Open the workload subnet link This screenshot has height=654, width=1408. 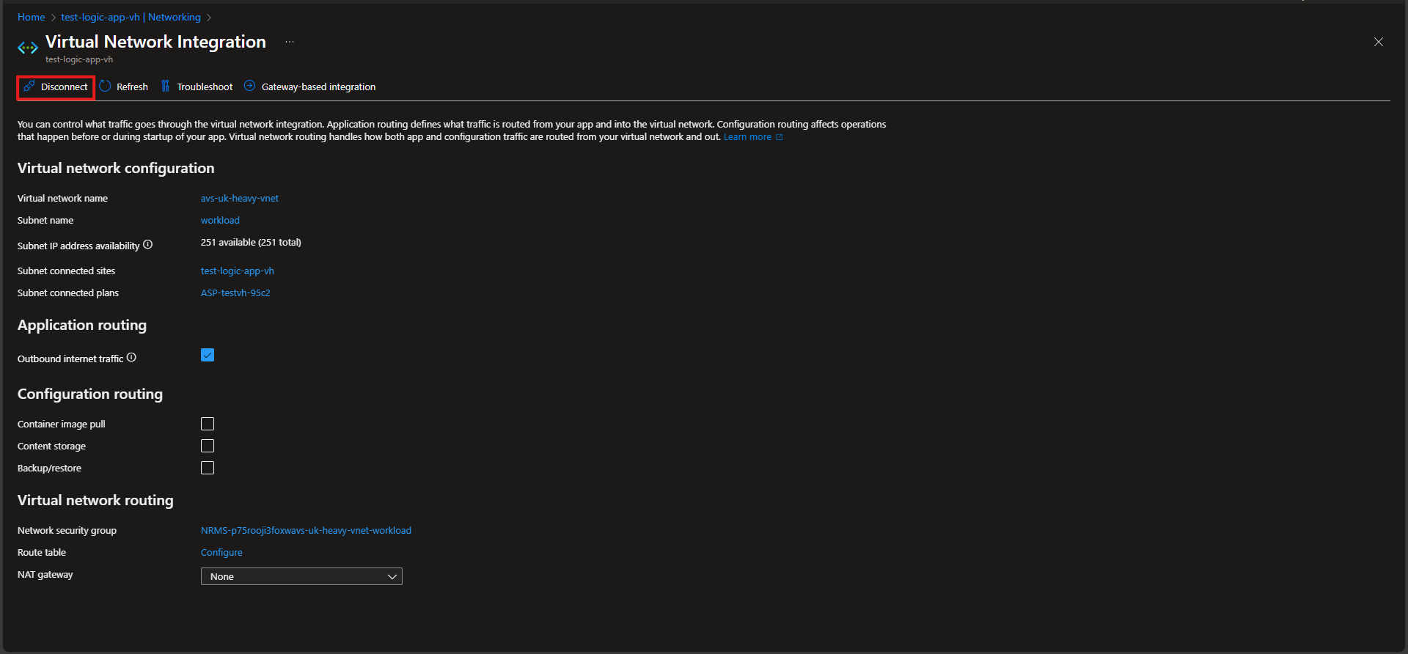(x=220, y=221)
